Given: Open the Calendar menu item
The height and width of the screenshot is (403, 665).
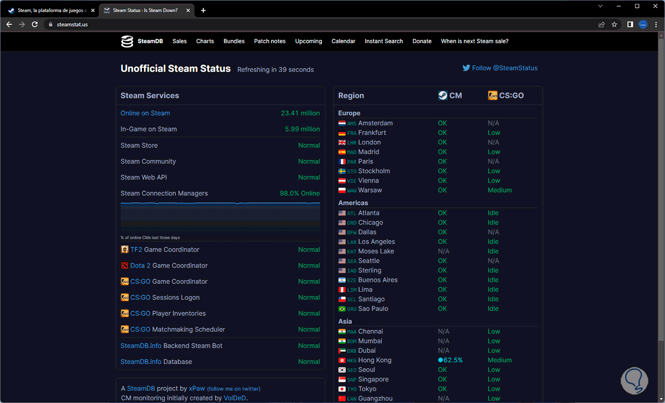Looking at the screenshot, I should click(344, 41).
